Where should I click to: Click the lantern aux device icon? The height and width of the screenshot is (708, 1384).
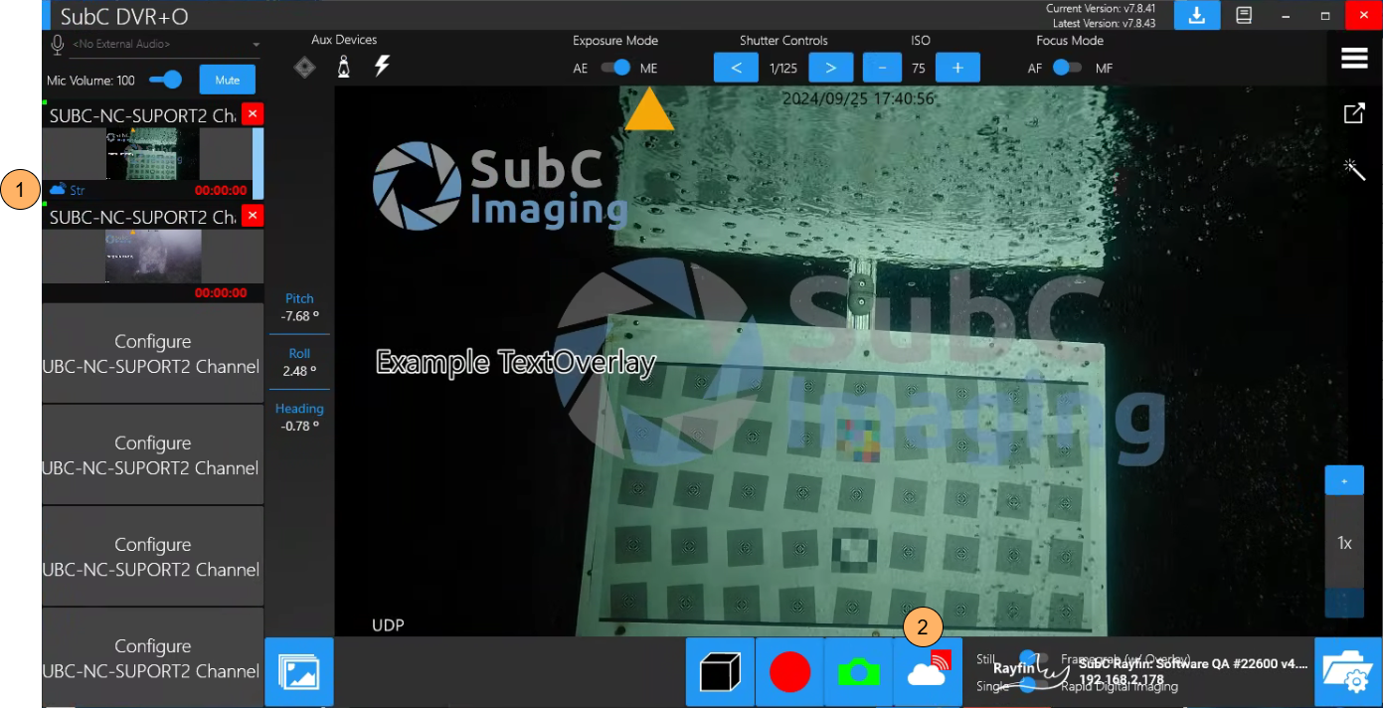coord(344,67)
